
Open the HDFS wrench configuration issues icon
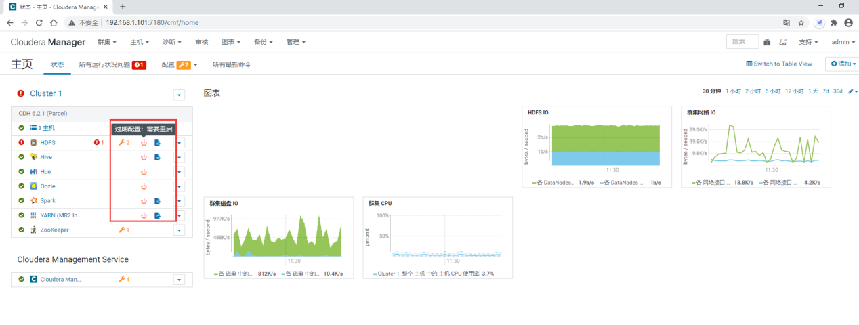124,143
